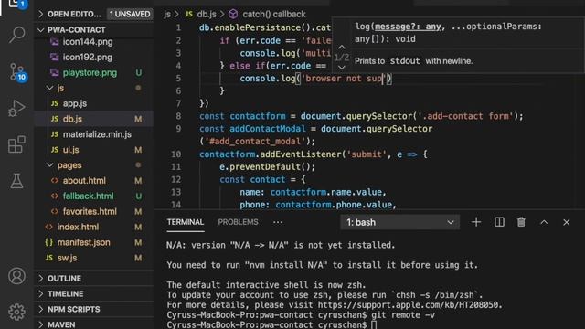
Task: Open playstore.png file
Action: point(90,73)
